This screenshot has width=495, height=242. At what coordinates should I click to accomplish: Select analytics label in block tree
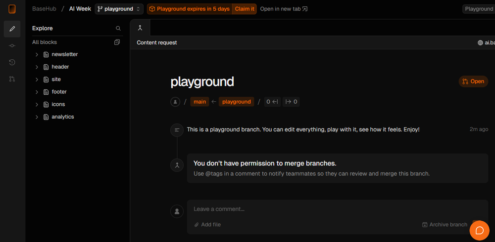(63, 117)
